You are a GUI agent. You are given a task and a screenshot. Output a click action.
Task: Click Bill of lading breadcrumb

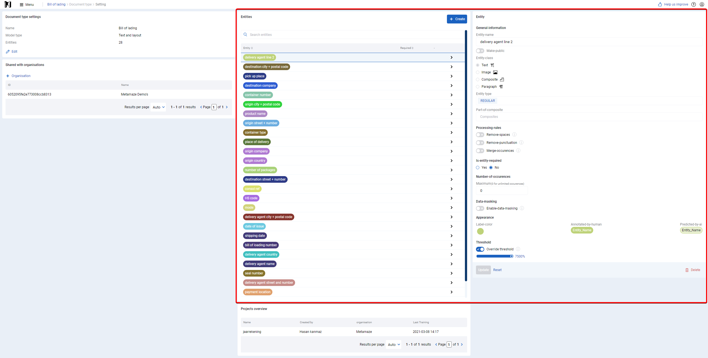click(56, 4)
